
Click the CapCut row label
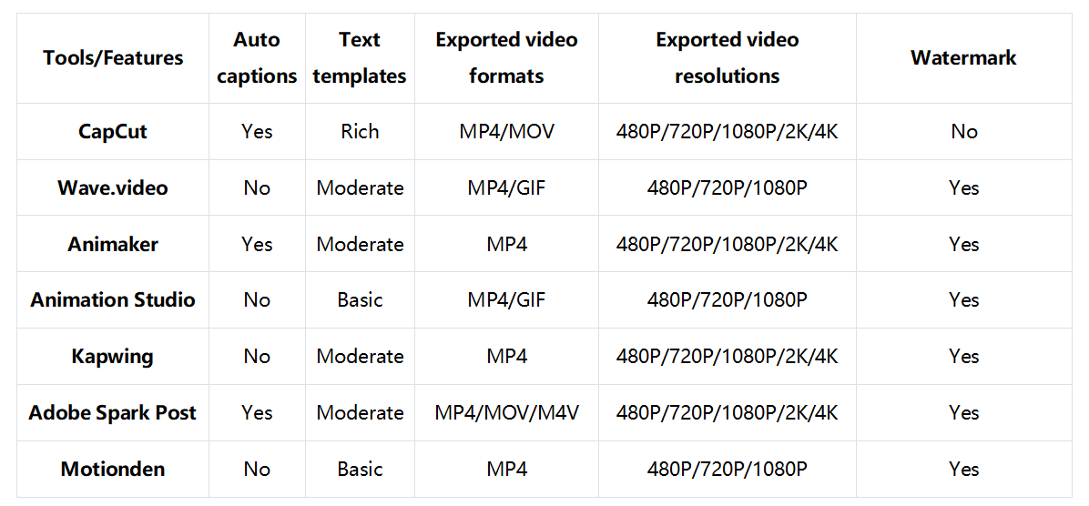[113, 132]
